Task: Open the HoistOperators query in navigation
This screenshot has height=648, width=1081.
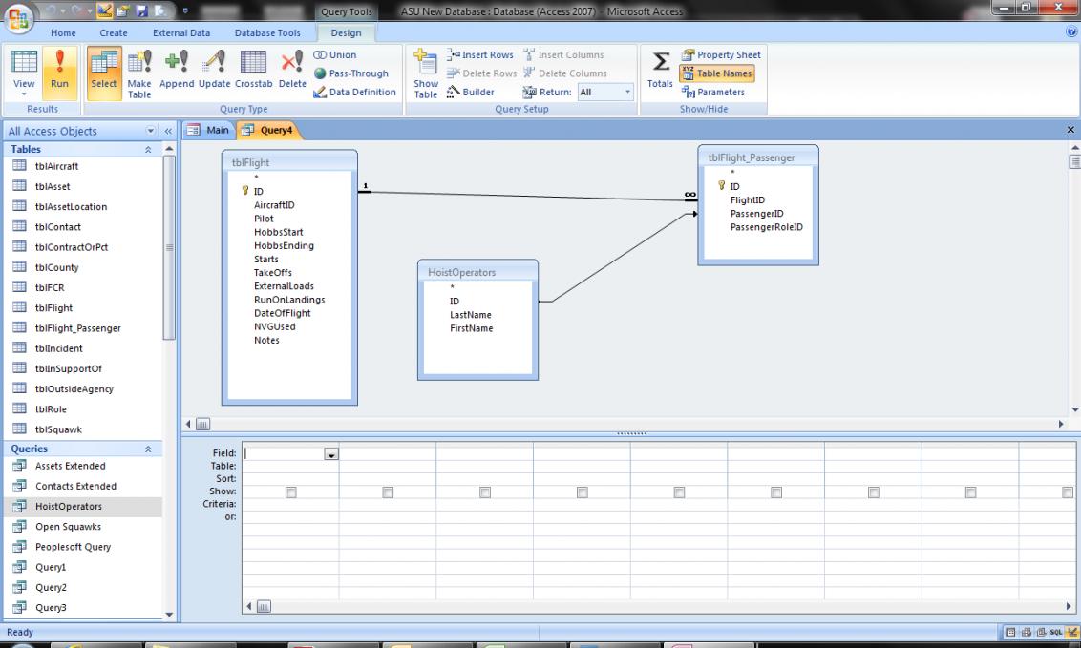Action: (68, 506)
